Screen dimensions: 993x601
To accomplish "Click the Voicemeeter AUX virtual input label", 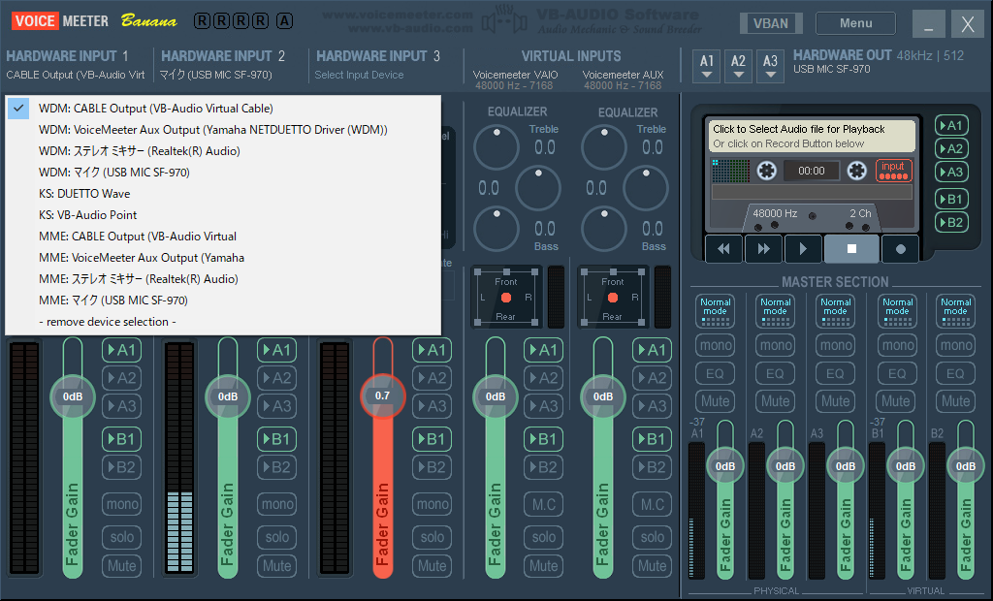I will tap(623, 75).
